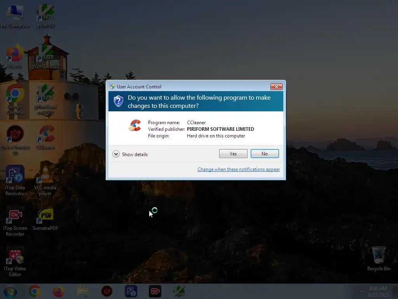Screen dimensions: 398x299
Task: Show hidden system tray icons arrow
Action: (x=361, y=292)
